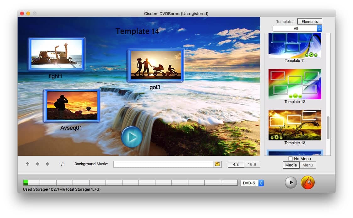Viewport: 353px width, 218px height.
Task: Click the flame Burn disc icon
Action: (307, 183)
